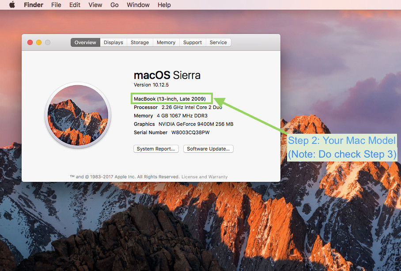Click the Software Update button
The image size is (401, 271).
[208, 149]
